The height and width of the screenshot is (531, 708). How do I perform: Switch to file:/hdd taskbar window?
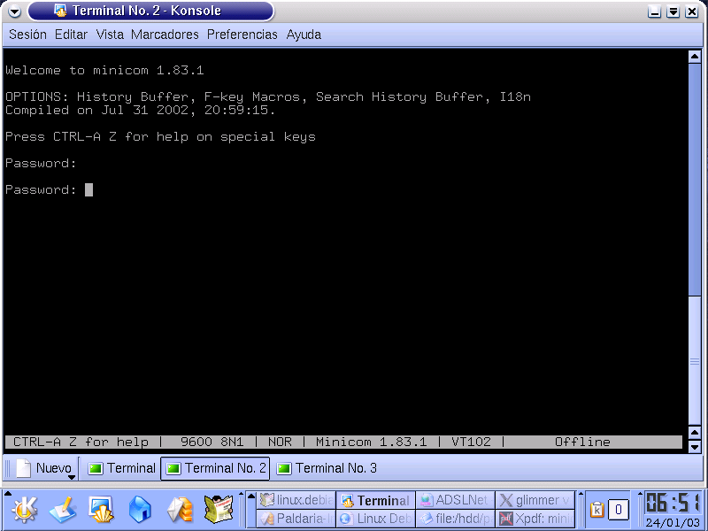455,519
